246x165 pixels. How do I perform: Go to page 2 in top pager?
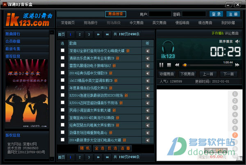[80, 34]
